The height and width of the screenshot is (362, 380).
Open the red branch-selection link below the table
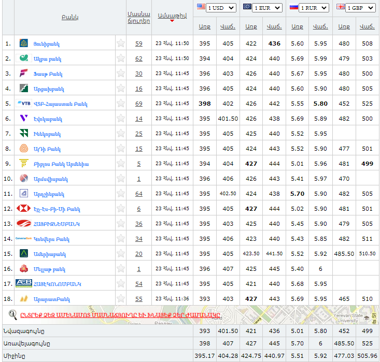click(x=120, y=315)
